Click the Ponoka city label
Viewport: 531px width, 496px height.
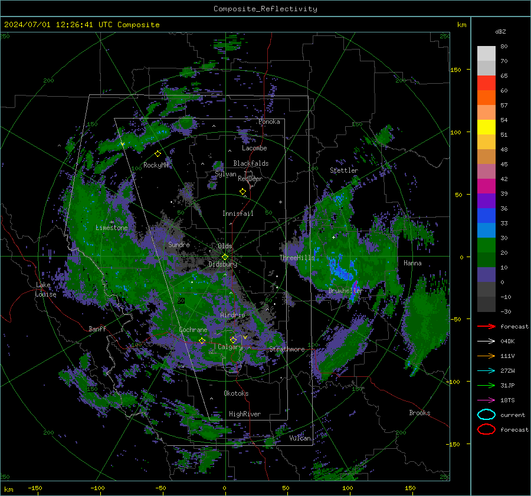point(269,121)
